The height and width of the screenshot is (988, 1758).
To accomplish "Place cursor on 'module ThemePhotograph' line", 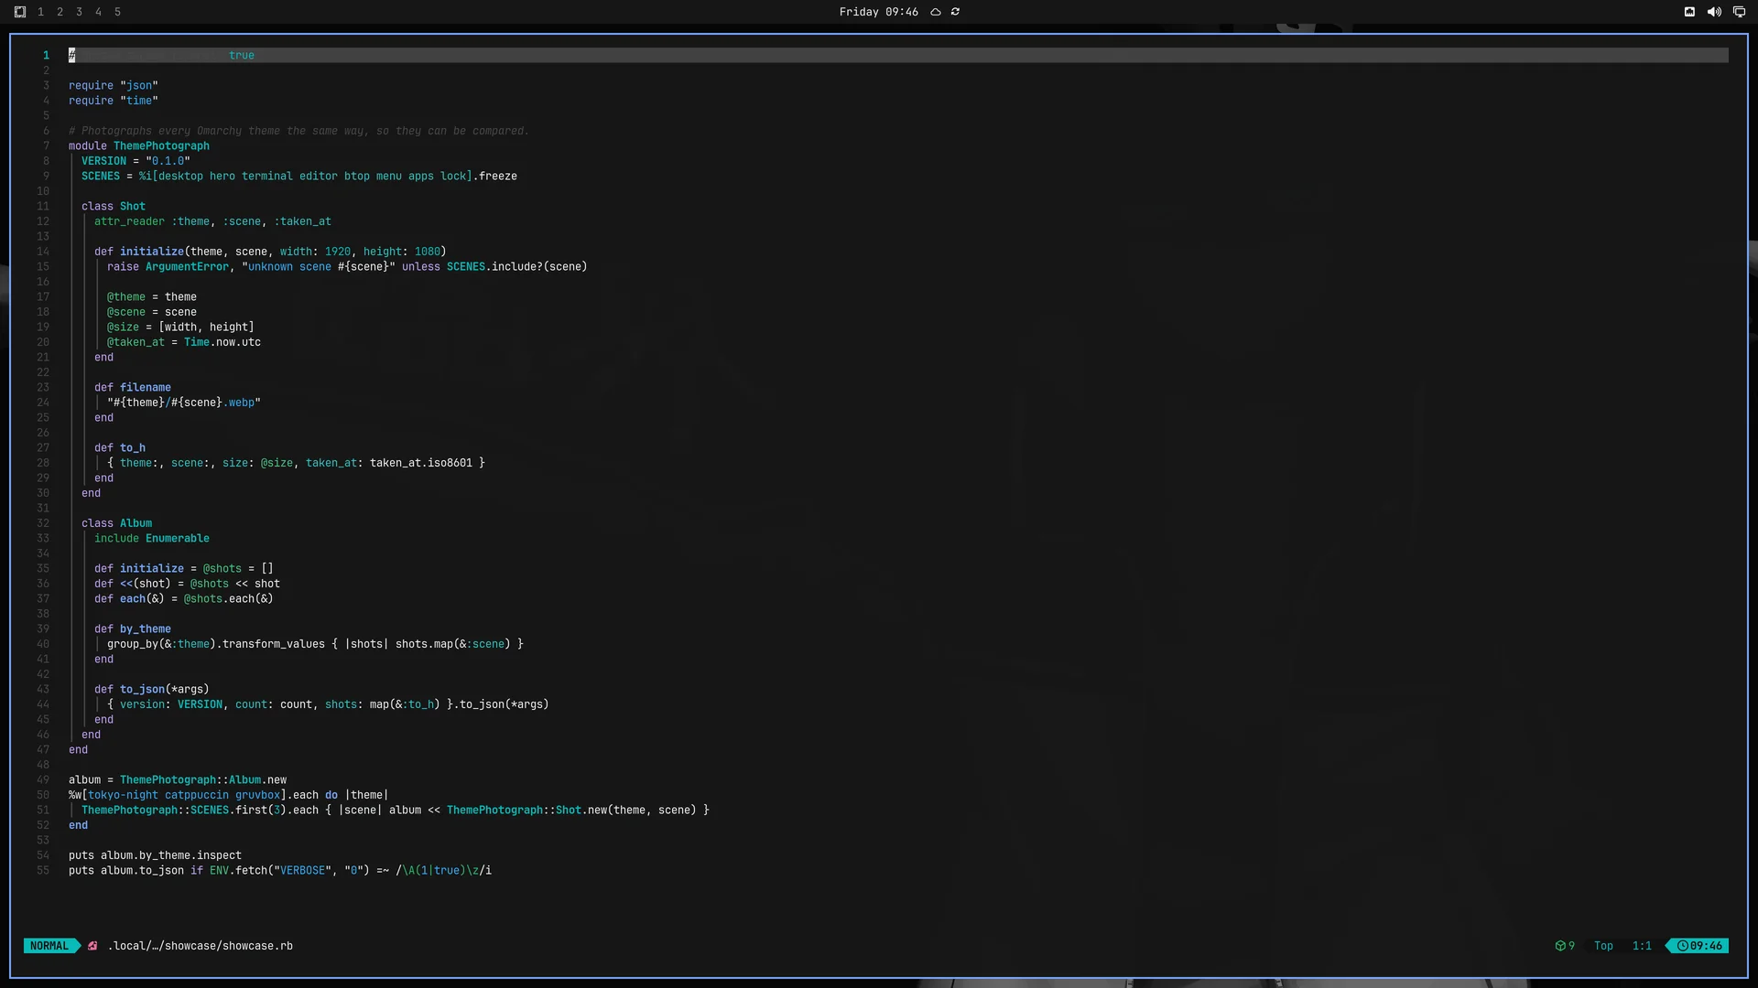I will pos(139,145).
